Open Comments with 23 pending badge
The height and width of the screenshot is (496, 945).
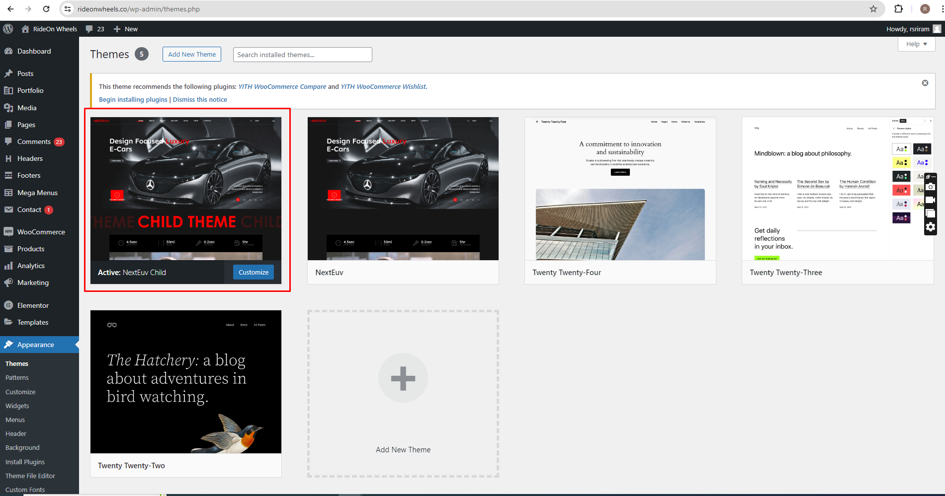pos(40,142)
